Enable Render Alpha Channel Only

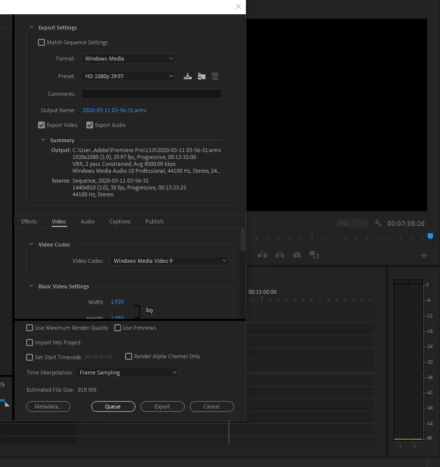pyautogui.click(x=129, y=356)
